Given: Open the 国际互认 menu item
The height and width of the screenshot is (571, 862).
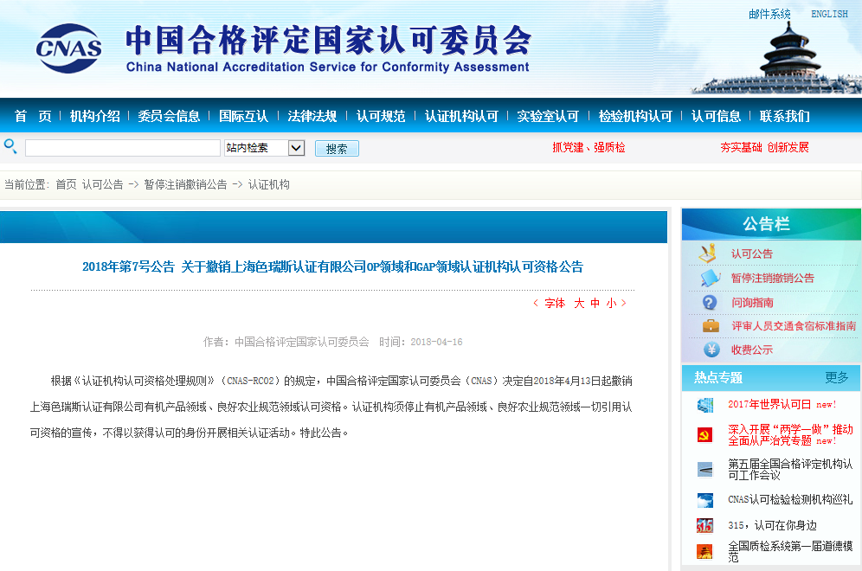Looking at the screenshot, I should (x=243, y=116).
